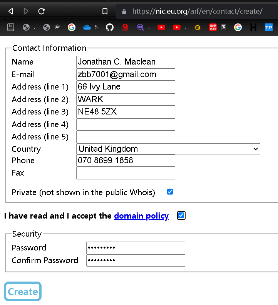Viewport: 278px width, 305px height.
Task: Open the black H bookmark icon
Action: pyautogui.click(x=253, y=27)
